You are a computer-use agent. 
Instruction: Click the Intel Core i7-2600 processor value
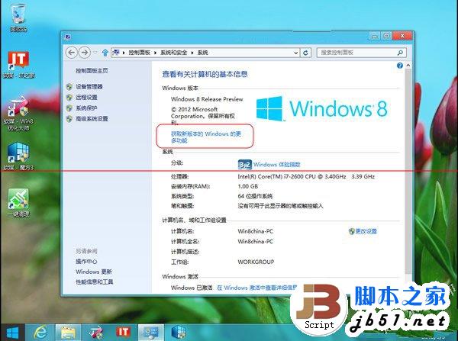306,177
